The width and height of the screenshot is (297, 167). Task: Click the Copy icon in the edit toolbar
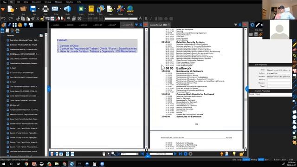(x=23, y=19)
